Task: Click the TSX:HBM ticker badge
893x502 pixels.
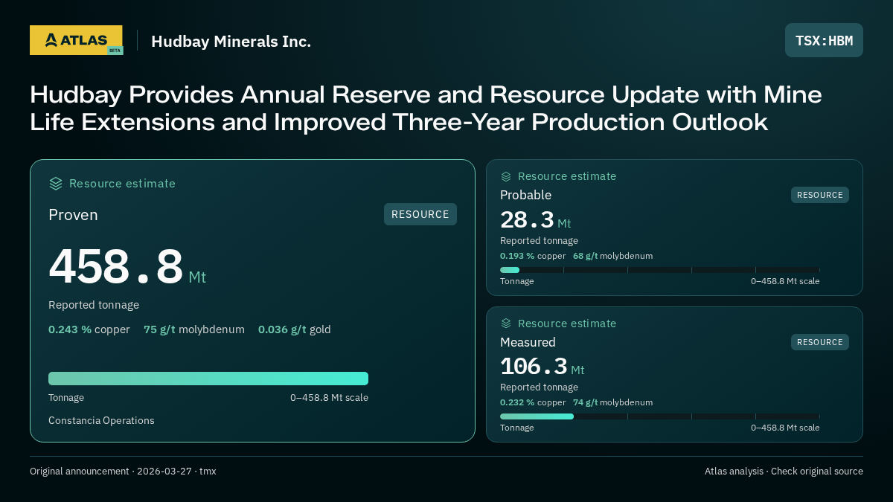Action: pos(824,40)
